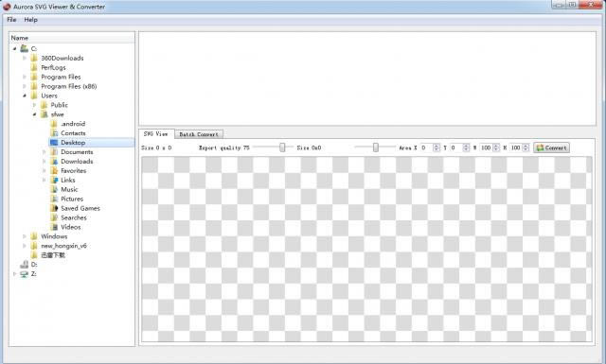Switch to the Batch Convert tab

[x=199, y=134]
